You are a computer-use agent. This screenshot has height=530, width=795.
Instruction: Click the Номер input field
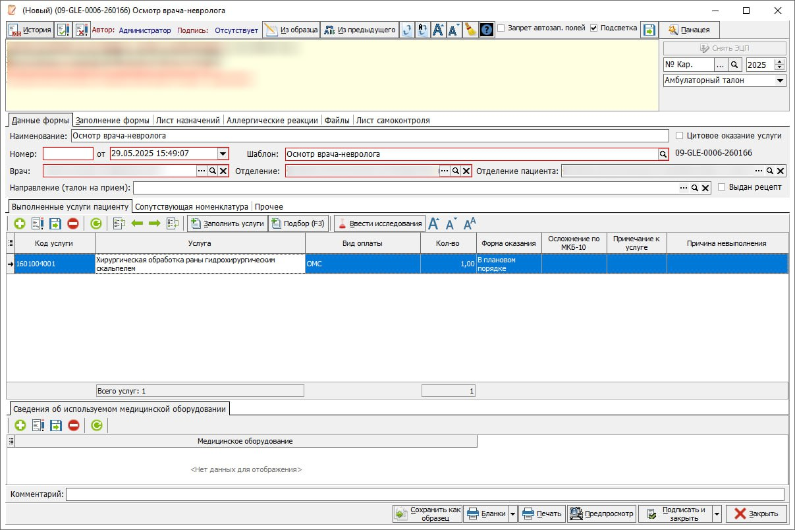click(68, 154)
